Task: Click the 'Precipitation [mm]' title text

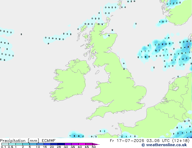Action: [x=19, y=141]
